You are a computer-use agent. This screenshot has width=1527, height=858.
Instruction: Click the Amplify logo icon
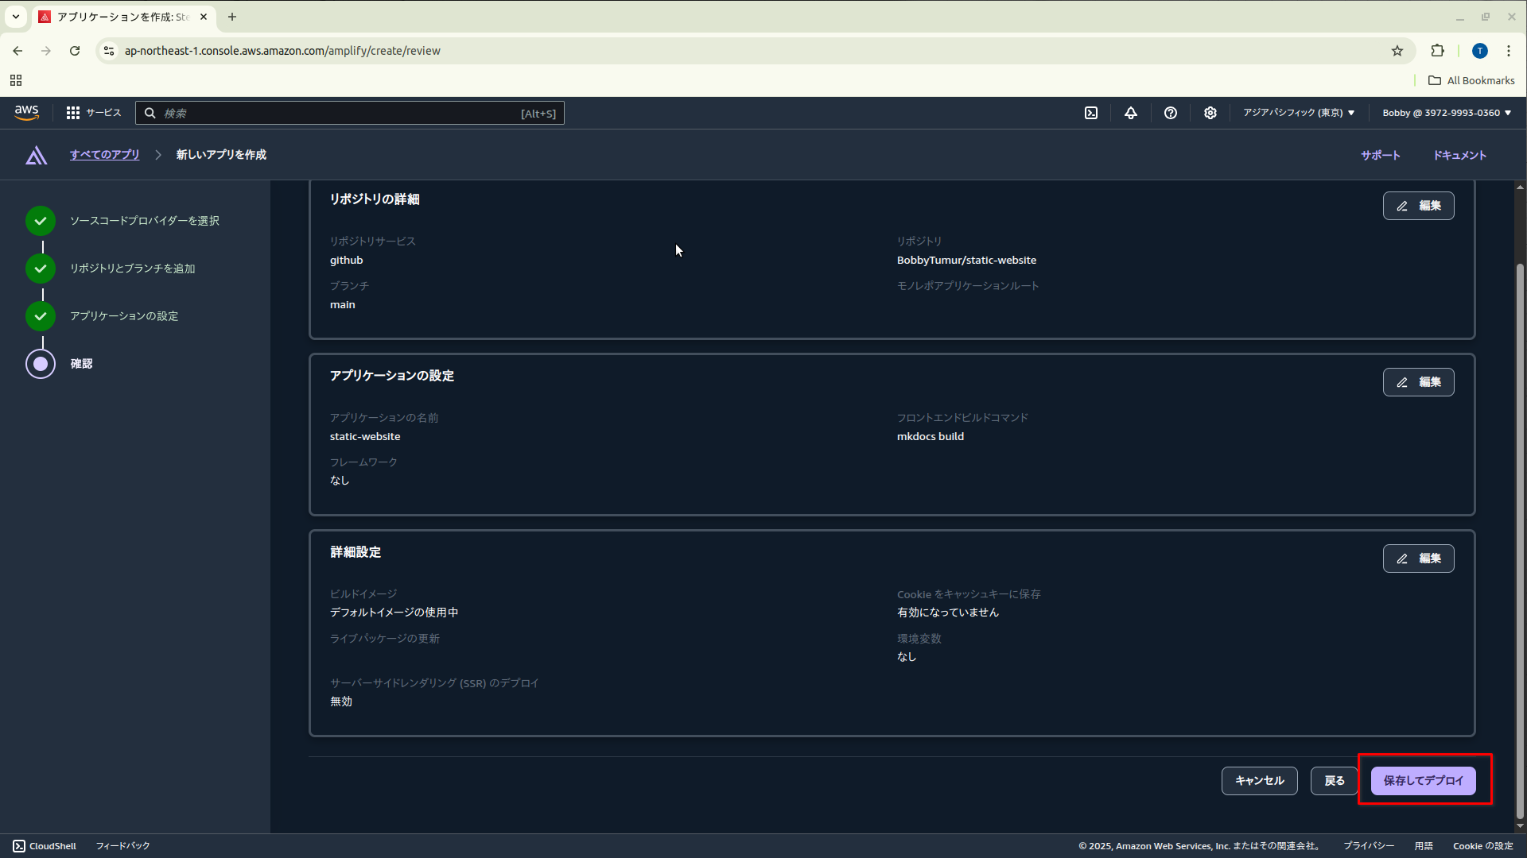37,155
